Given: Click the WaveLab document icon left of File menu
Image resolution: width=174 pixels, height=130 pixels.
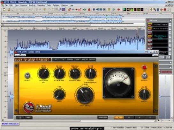Looking at the screenshot, I should click(2, 5).
